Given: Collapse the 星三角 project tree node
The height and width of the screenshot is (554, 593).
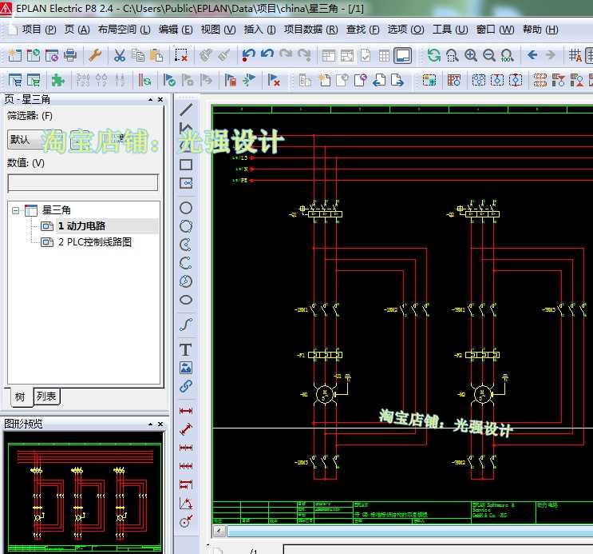Looking at the screenshot, I should pos(16,210).
